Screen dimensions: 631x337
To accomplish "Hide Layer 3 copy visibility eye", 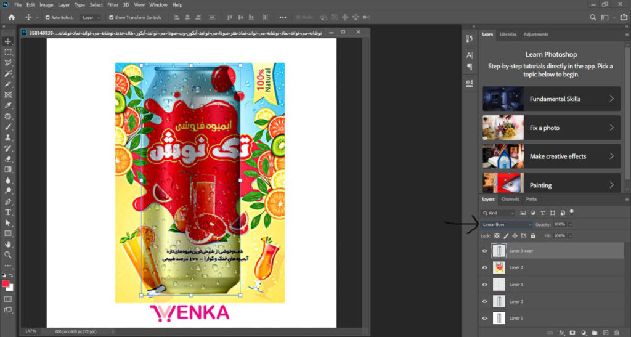I will click(484, 251).
